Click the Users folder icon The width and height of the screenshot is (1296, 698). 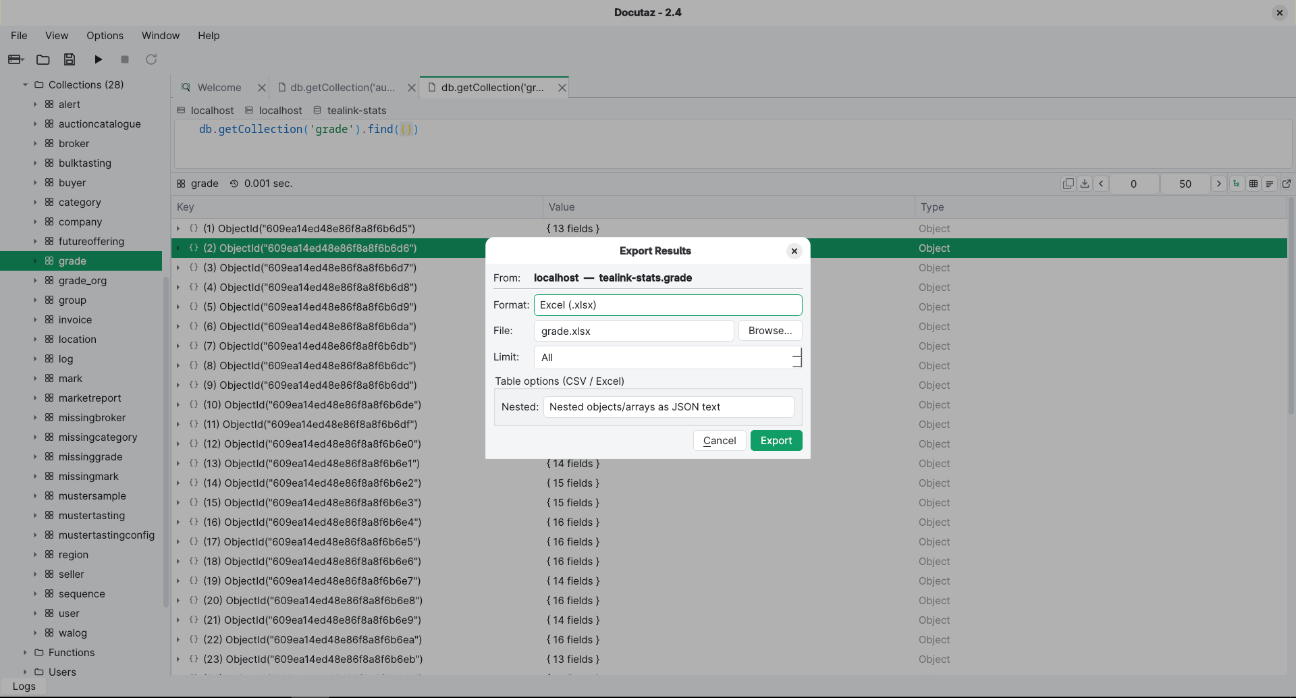coord(39,672)
